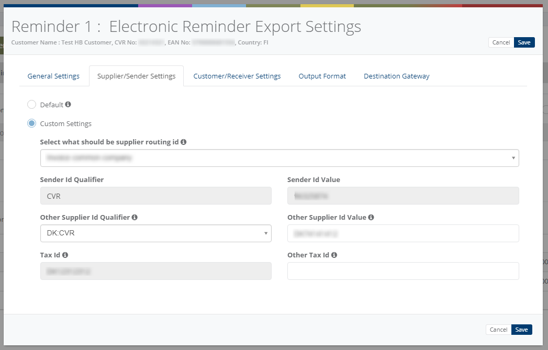Click Save button at top right

click(524, 42)
